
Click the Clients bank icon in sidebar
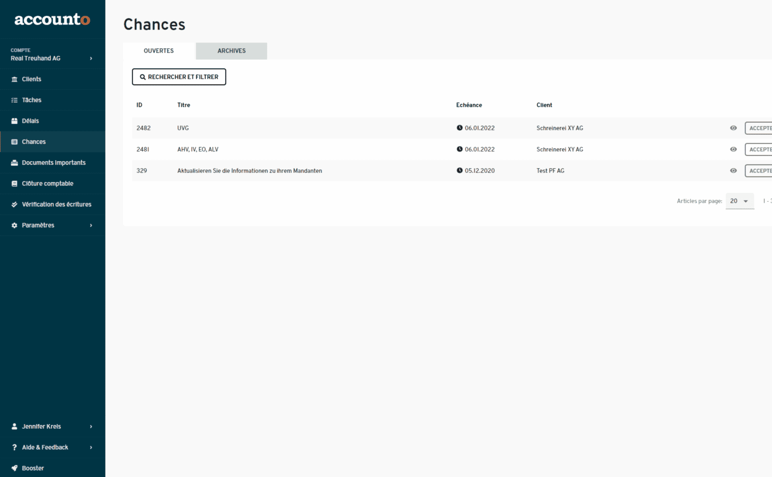(14, 79)
